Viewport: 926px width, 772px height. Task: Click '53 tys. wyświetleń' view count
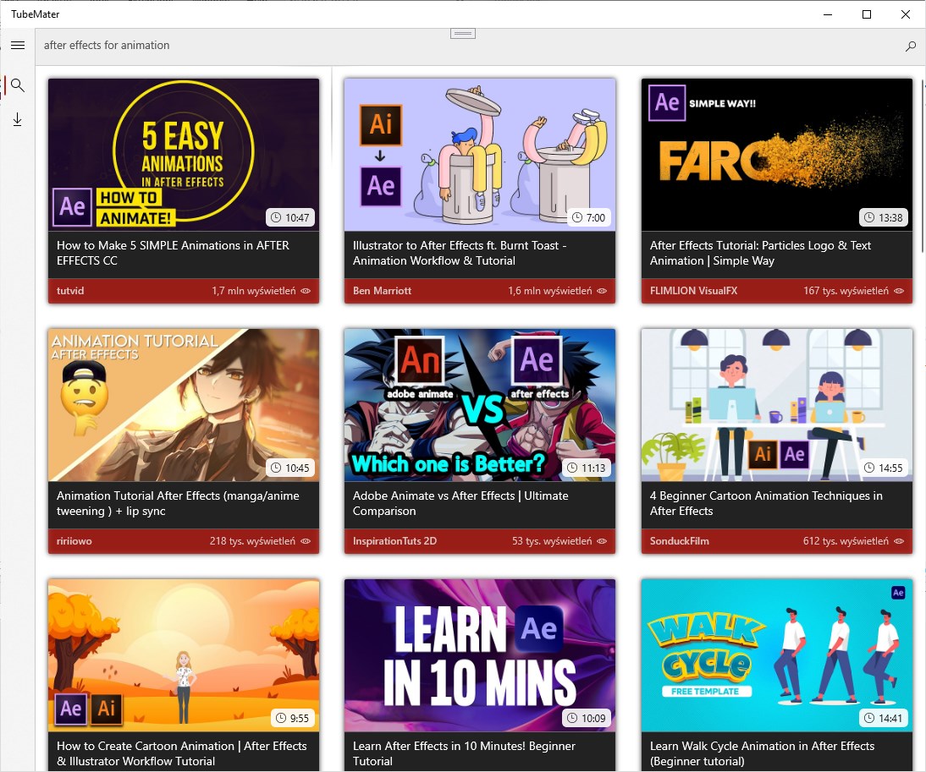click(552, 541)
